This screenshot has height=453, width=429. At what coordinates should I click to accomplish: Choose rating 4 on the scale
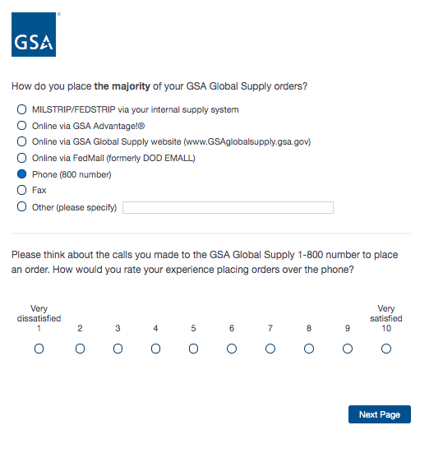(x=155, y=349)
